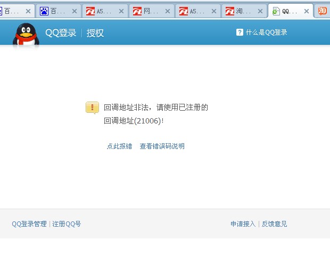Viewport: 330px width, 264px height.
Task: Click the red A5 icon on the 淘 tab
Action: point(229,11)
